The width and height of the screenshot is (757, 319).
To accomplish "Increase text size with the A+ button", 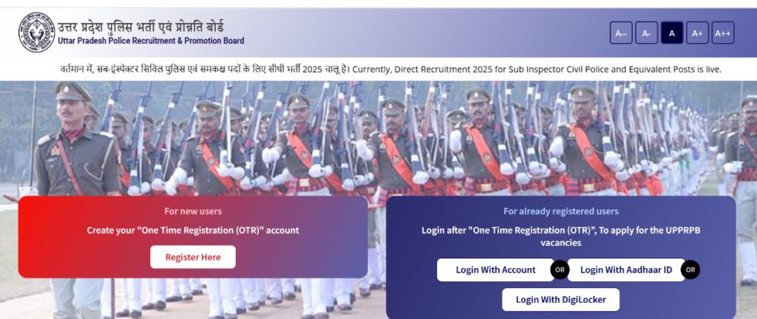I will coord(698,32).
